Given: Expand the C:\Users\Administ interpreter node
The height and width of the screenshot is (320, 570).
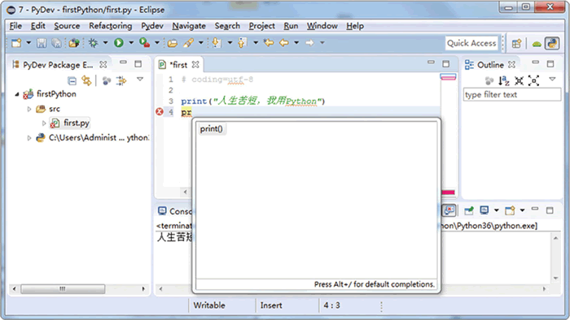Looking at the screenshot, I should point(29,138).
